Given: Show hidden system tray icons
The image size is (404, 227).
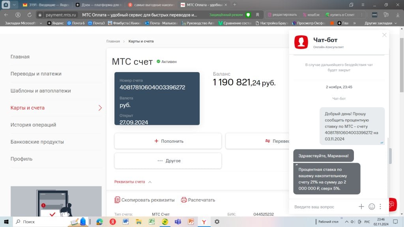Looking at the screenshot, I should click(346, 221).
